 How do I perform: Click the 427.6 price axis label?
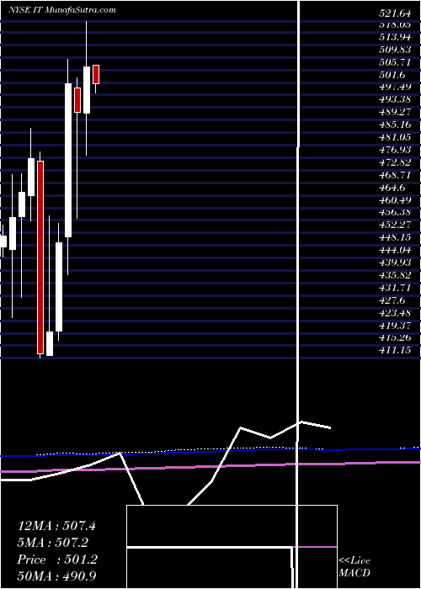tap(392, 300)
